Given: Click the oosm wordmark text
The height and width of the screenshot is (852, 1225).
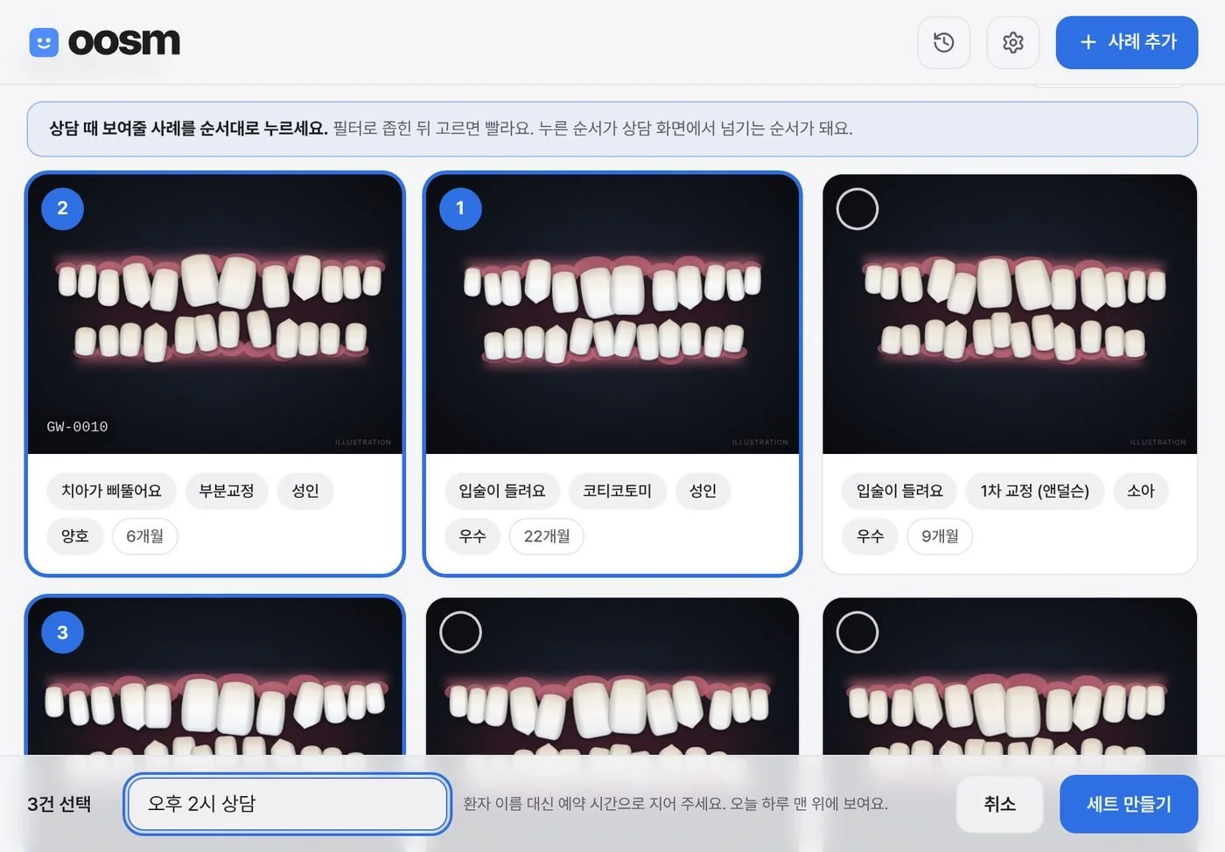Looking at the screenshot, I should point(124,42).
